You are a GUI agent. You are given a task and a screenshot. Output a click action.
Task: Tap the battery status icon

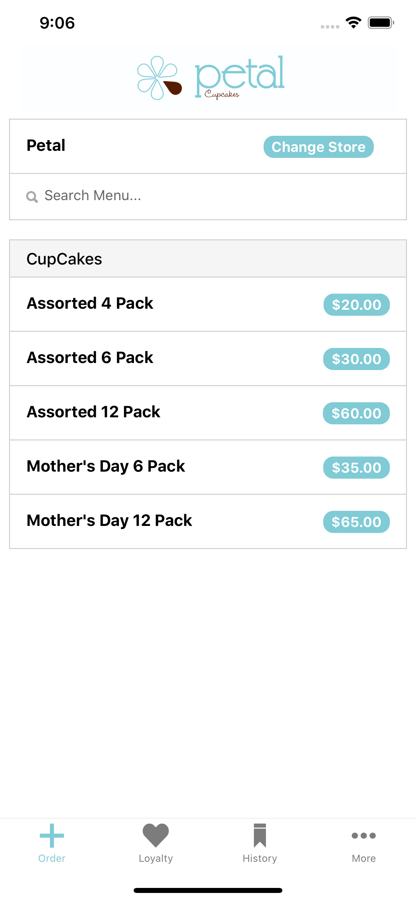pos(381,23)
